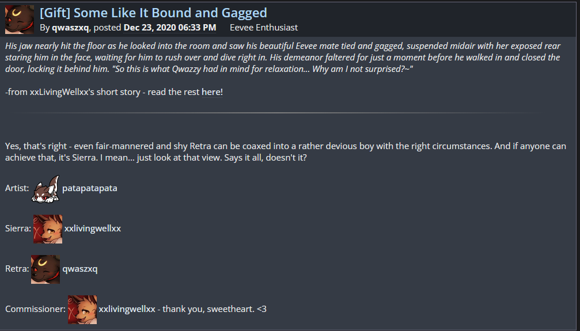
Task: Follow the "here" link to the short story
Action: [x=212, y=92]
